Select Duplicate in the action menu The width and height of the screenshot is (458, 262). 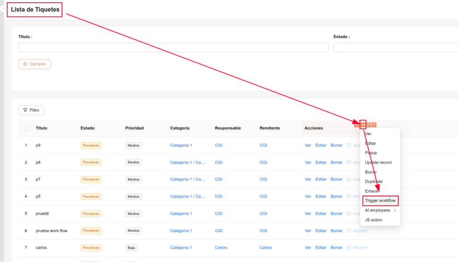tap(373, 182)
